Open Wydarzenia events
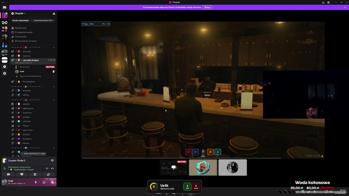 (33, 28)
